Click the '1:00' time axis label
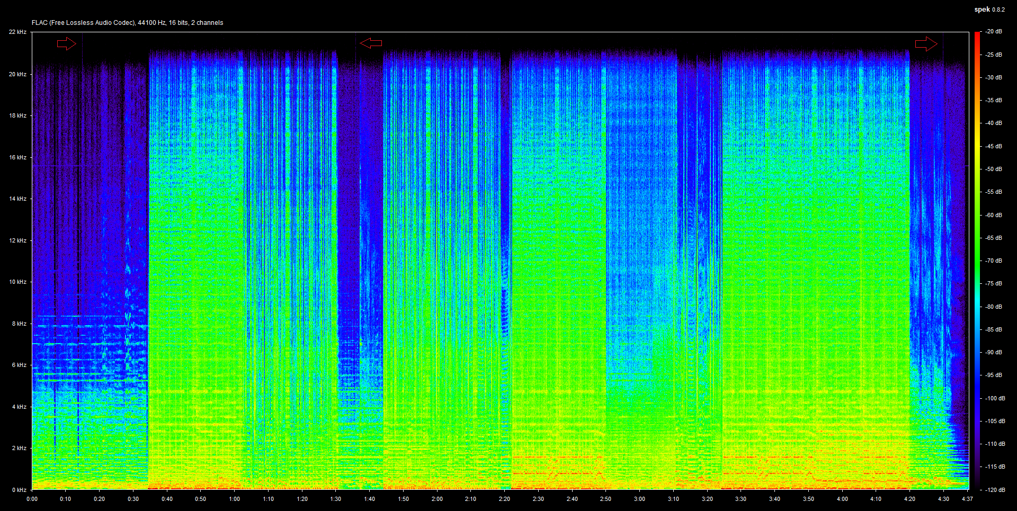The height and width of the screenshot is (511, 1017). (234, 499)
